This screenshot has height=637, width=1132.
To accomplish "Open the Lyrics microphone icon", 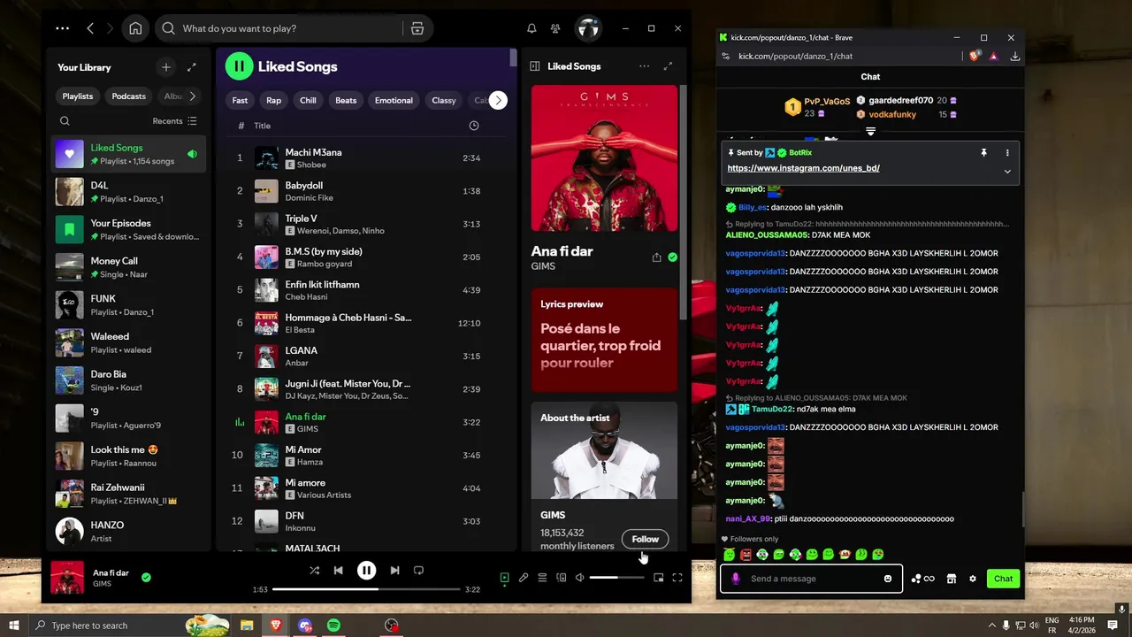I will (524, 578).
